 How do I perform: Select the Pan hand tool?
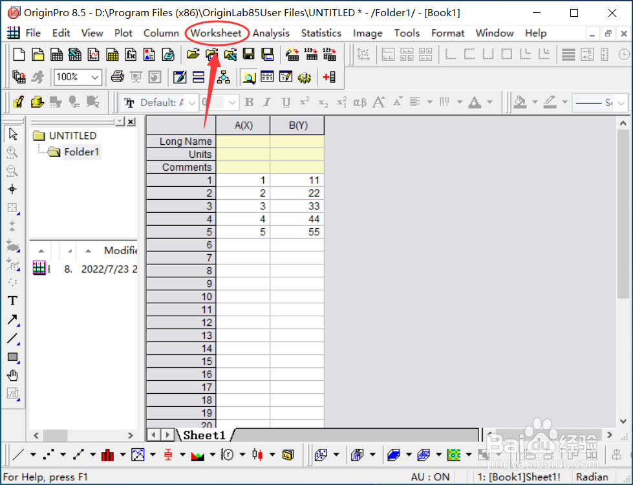pos(12,376)
